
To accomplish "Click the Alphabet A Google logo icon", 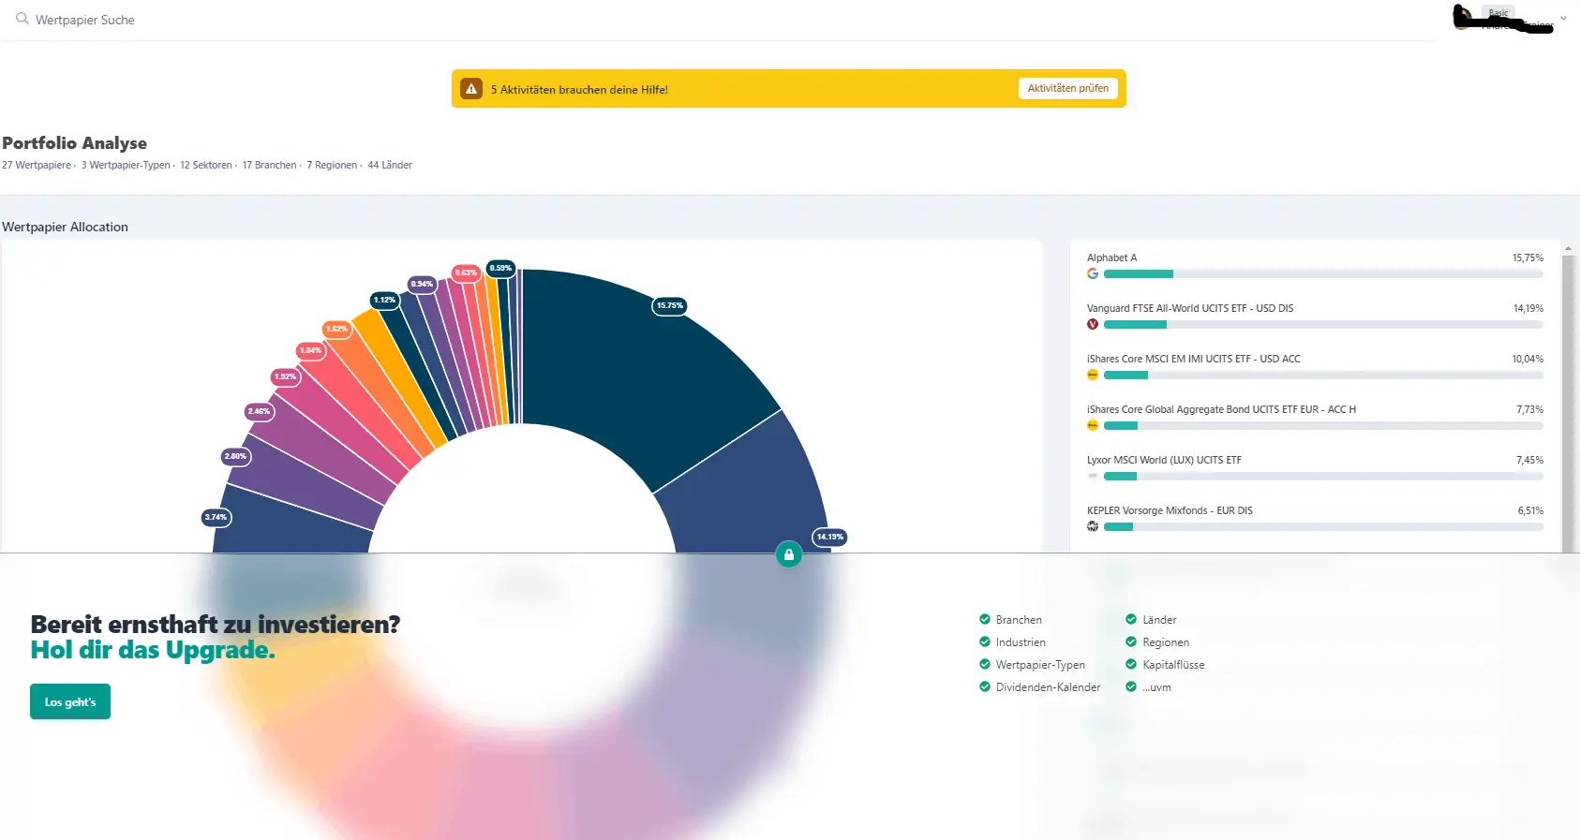I will 1093,273.
